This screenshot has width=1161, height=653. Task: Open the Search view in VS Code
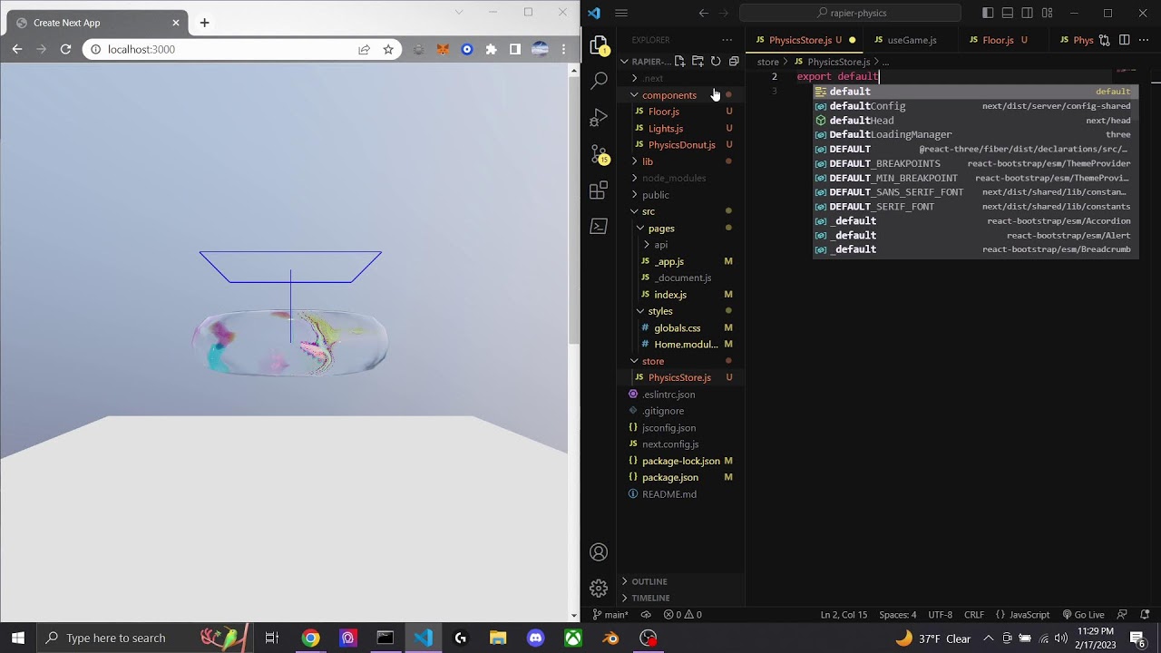pyautogui.click(x=599, y=81)
